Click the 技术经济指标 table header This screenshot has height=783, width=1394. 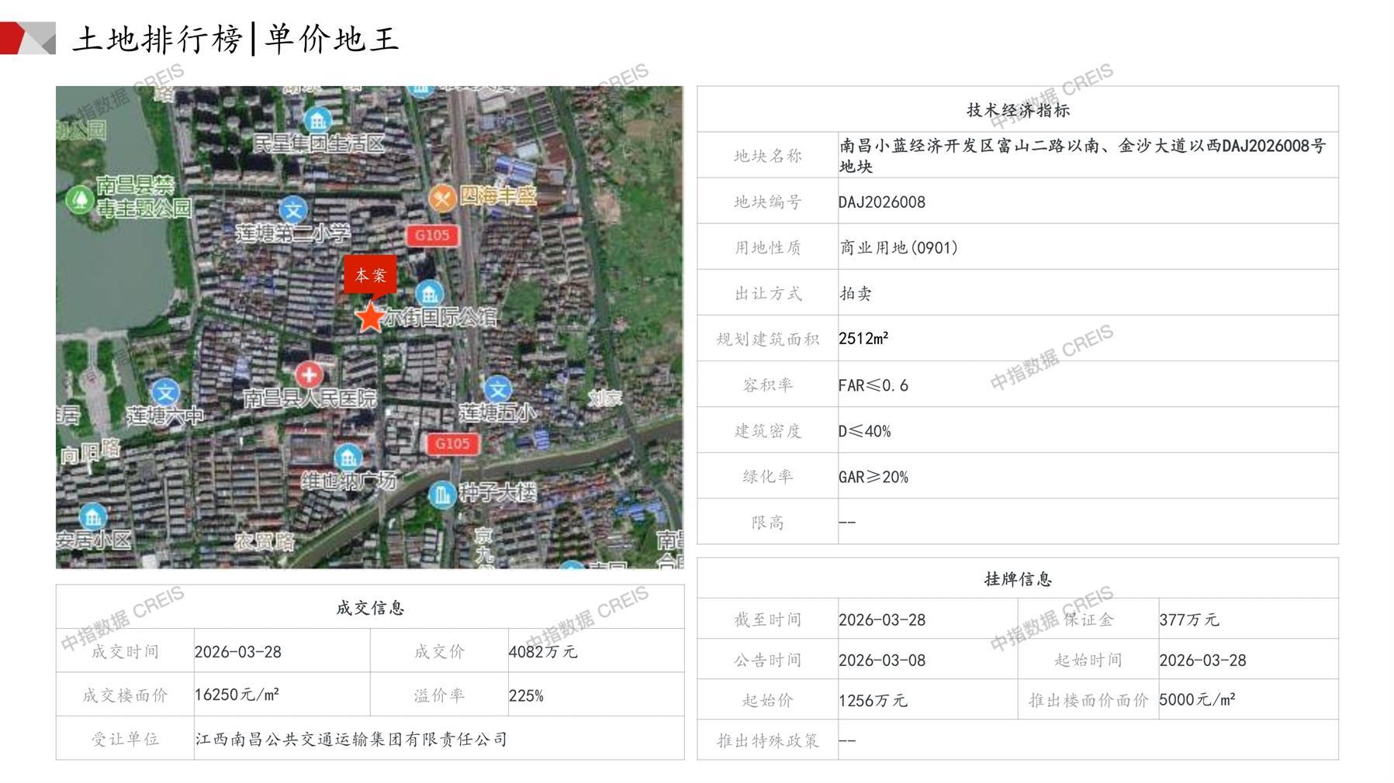tap(1017, 110)
